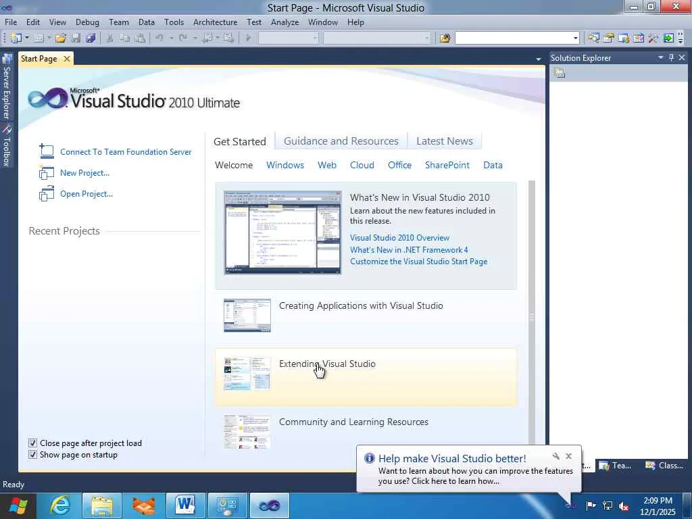Click the Connect To Team Foundation Server icon
Screen dimensions: 692x519
47,151
